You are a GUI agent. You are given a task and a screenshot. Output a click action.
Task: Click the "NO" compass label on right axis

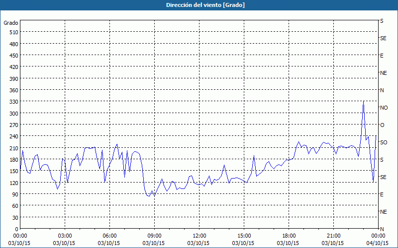point(384,108)
